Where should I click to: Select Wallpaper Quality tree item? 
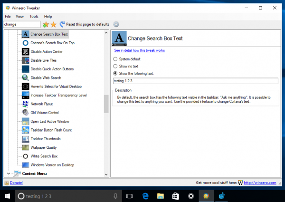(x=44, y=147)
